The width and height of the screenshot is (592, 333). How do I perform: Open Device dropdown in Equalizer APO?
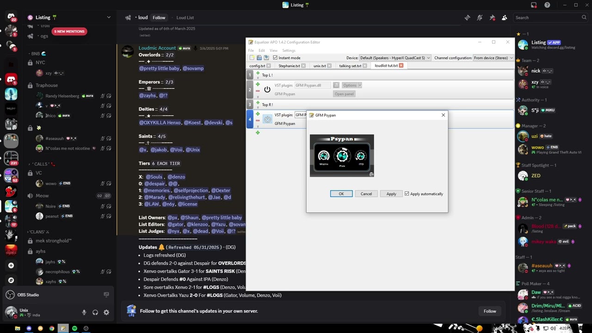point(395,58)
